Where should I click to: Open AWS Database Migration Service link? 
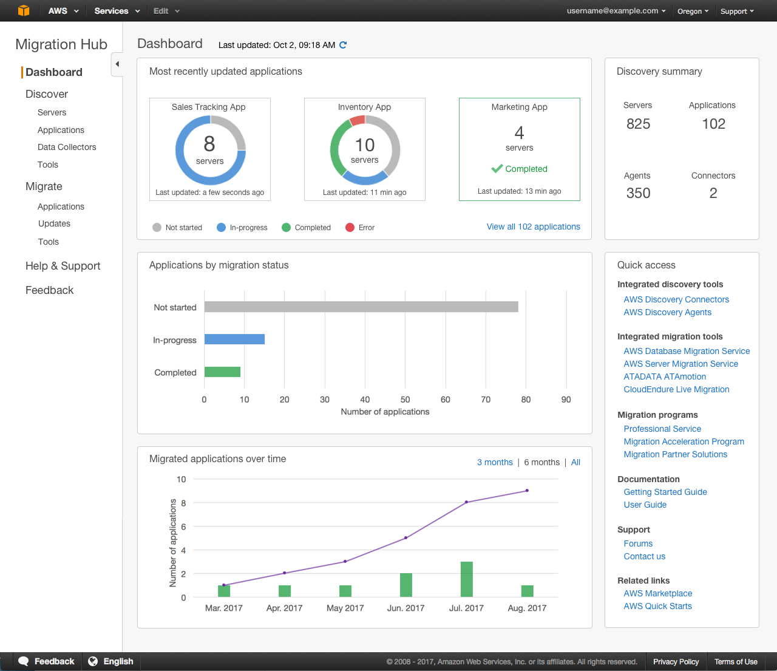pos(687,351)
